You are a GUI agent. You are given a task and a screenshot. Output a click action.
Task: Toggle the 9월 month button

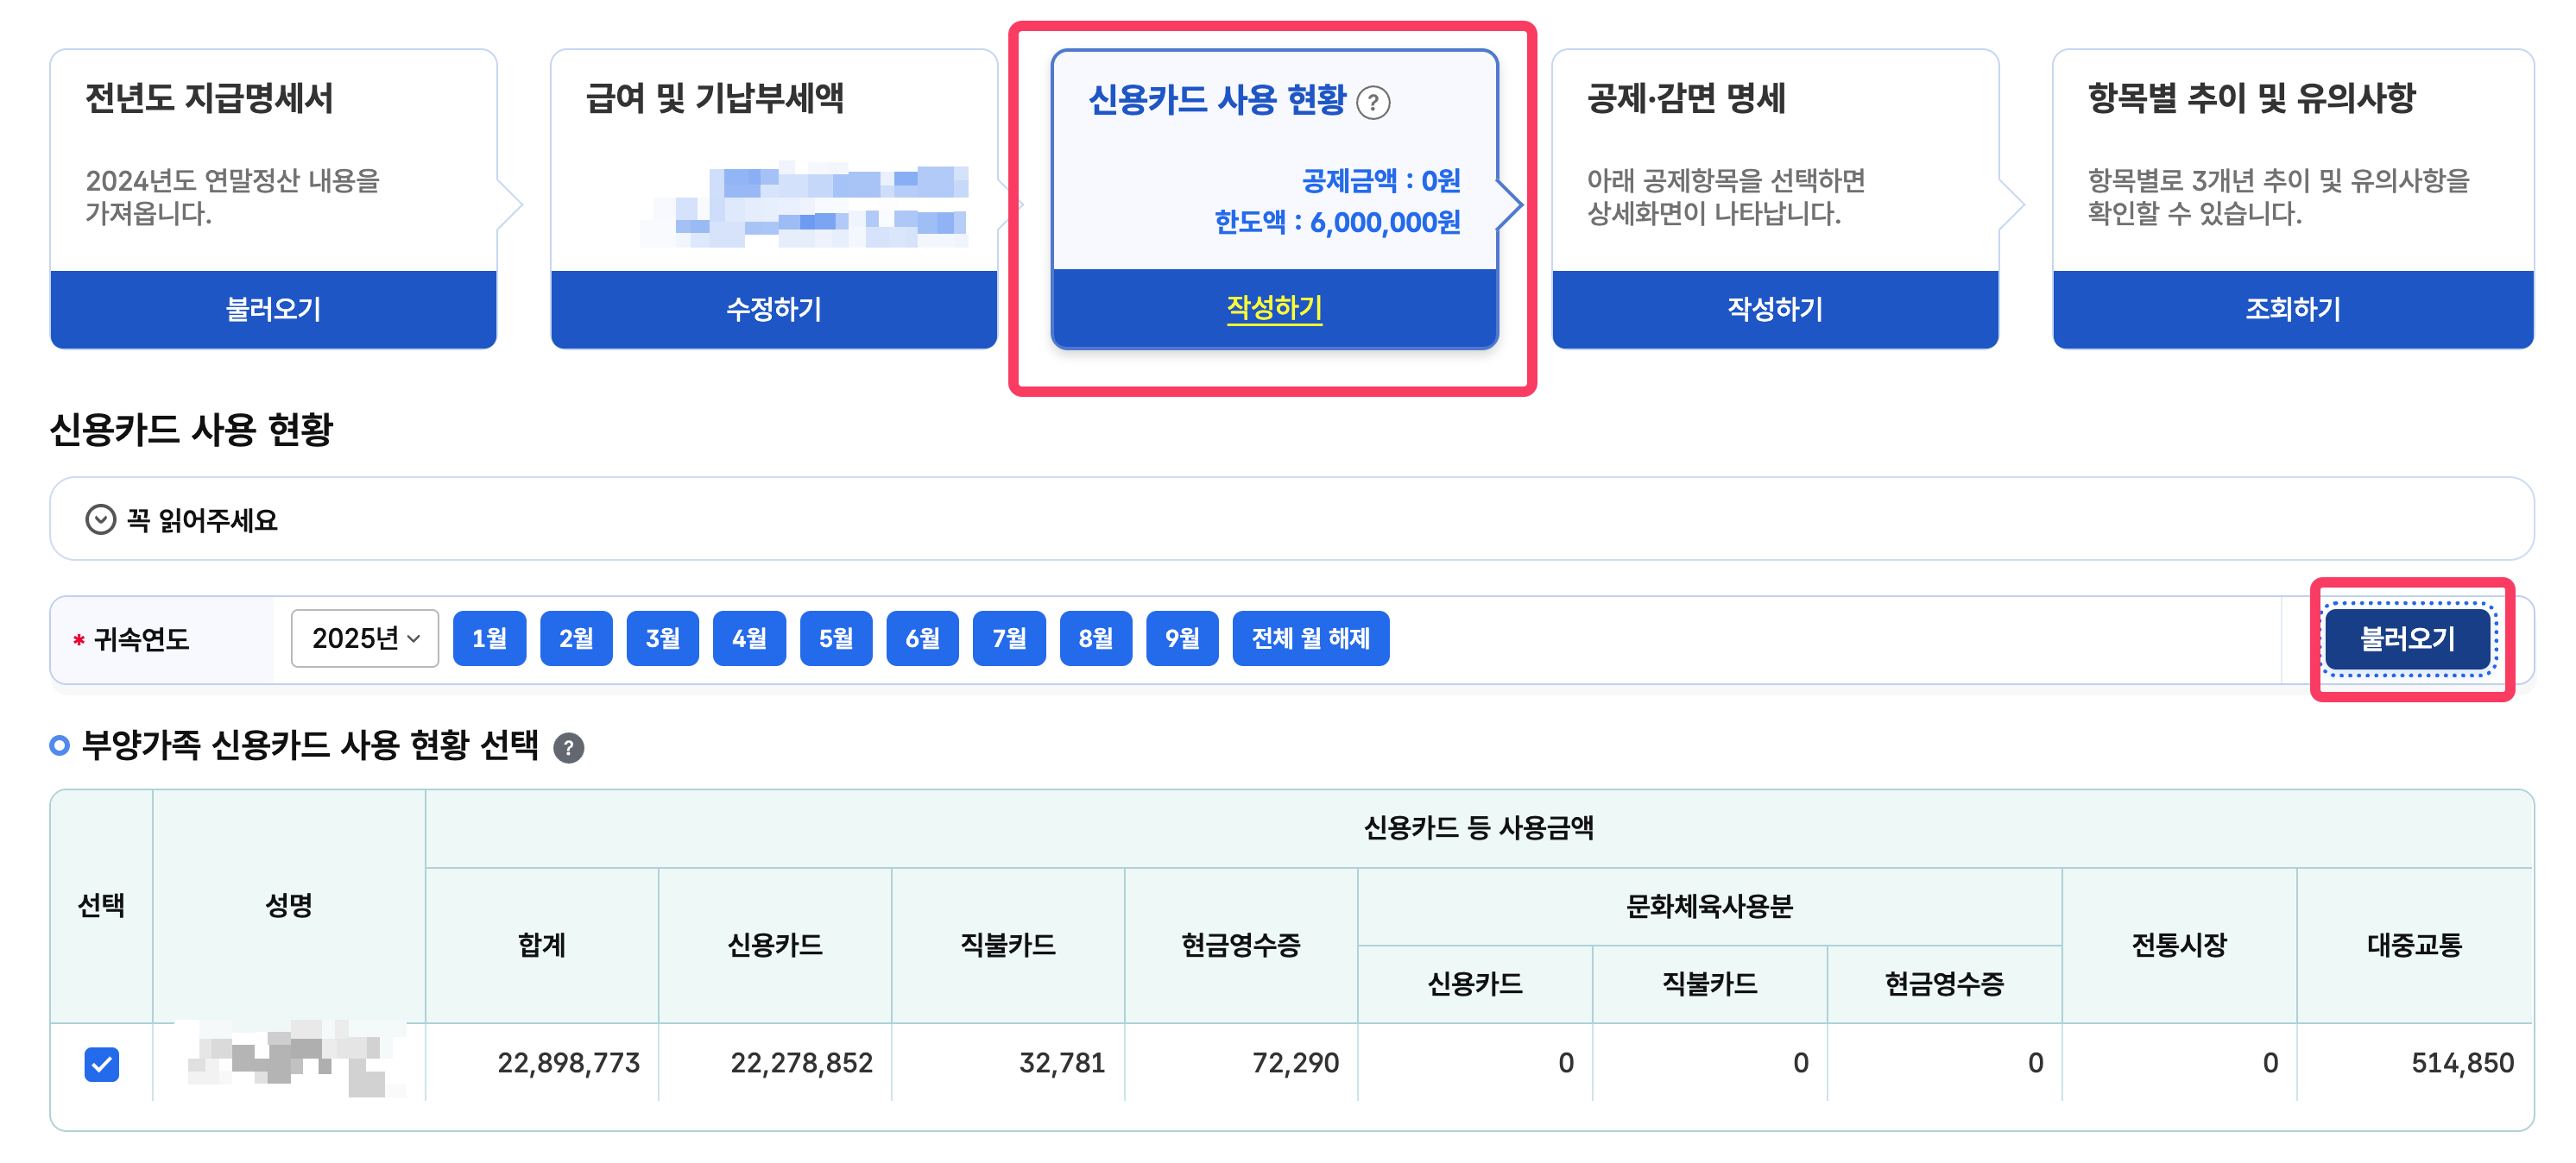(x=1181, y=638)
